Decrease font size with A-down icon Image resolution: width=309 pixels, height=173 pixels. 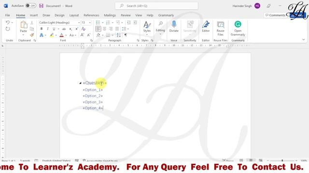coord(89,35)
